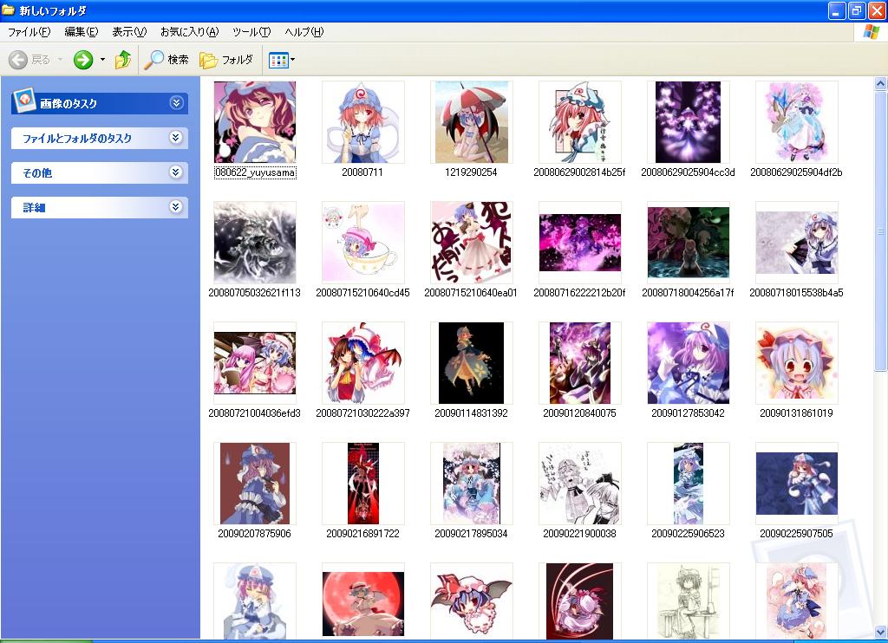
Task: Open the Views icon button
Action: [x=278, y=60]
